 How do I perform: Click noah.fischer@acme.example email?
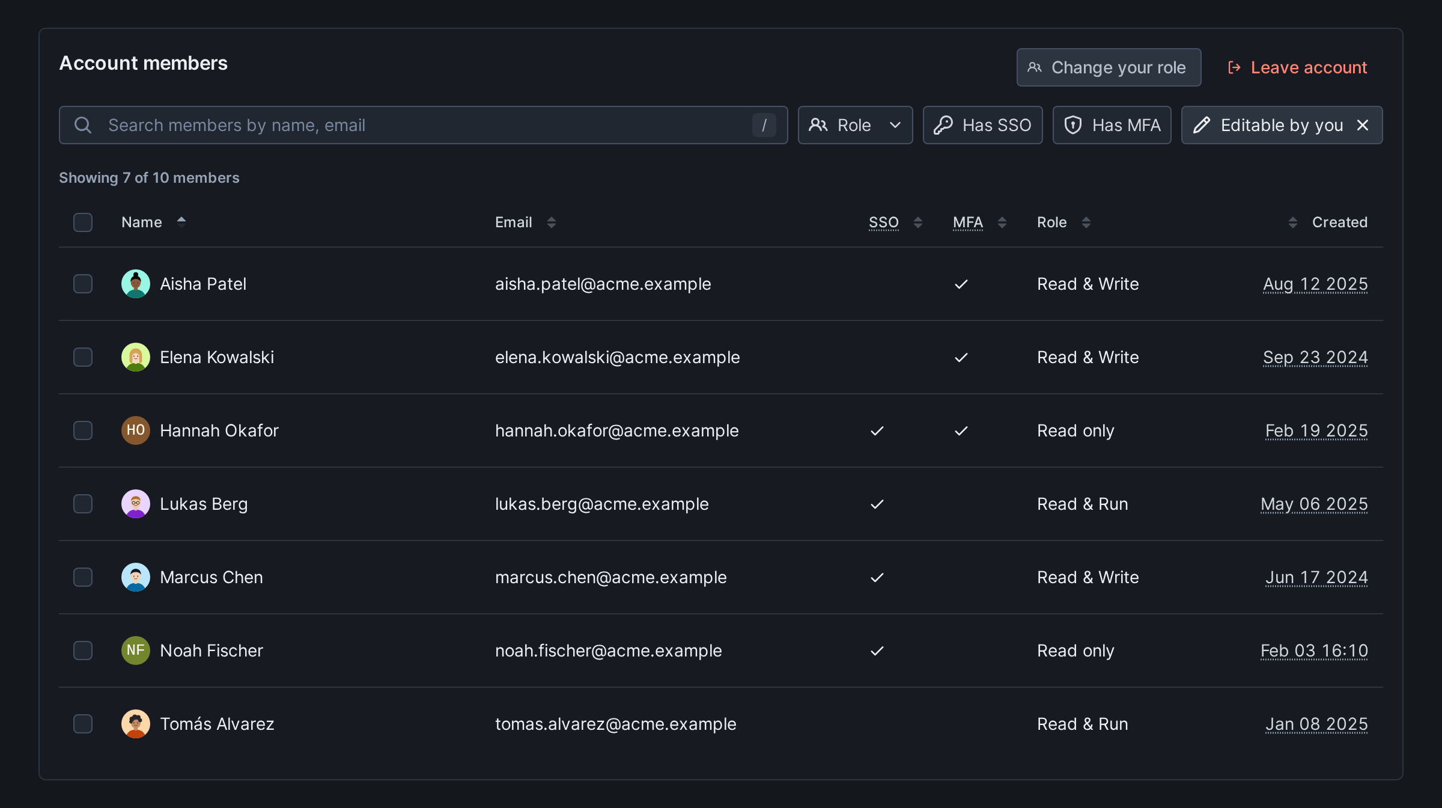pyautogui.click(x=609, y=650)
